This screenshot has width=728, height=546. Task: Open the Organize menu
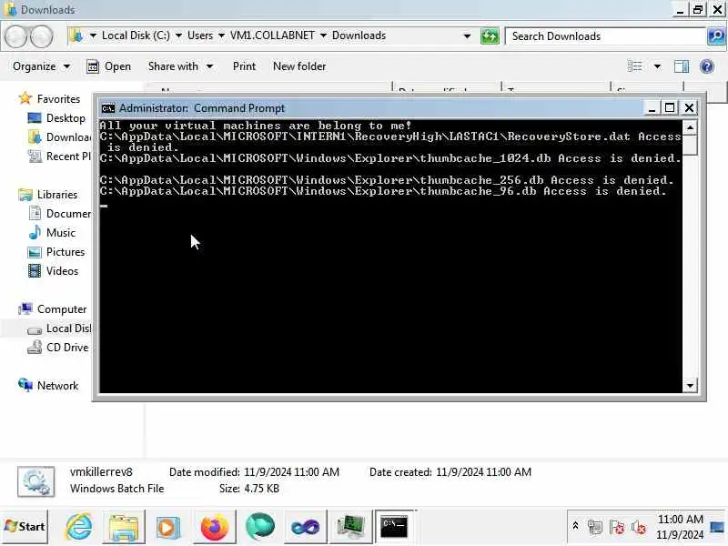[41, 66]
